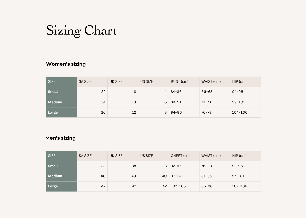Select the women's Medium row label

[55, 102]
